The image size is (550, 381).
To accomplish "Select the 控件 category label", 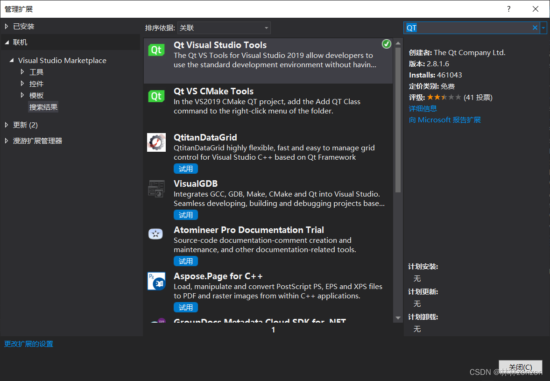I will 36,84.
